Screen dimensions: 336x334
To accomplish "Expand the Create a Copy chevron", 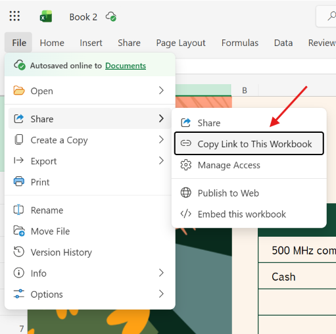I will point(161,139).
